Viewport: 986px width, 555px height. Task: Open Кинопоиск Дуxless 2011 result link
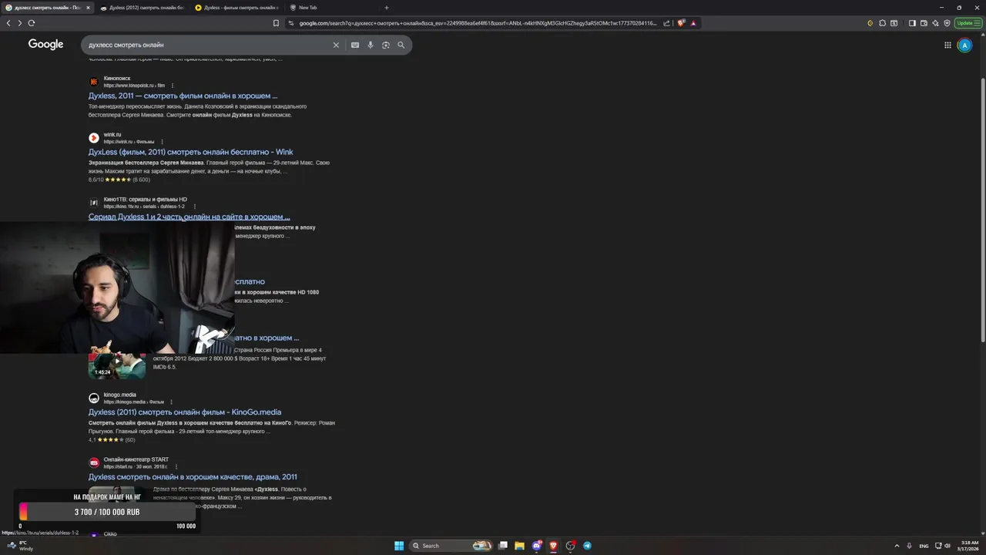[183, 96]
